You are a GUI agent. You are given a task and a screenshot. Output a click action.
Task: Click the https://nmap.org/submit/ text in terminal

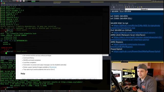point(72,82)
